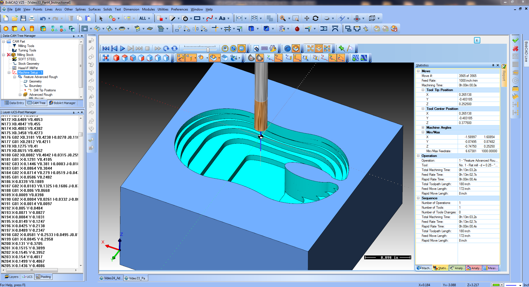Save the drawing with the floppy icon
Viewport: 529px width, 287px height.
pos(23,18)
